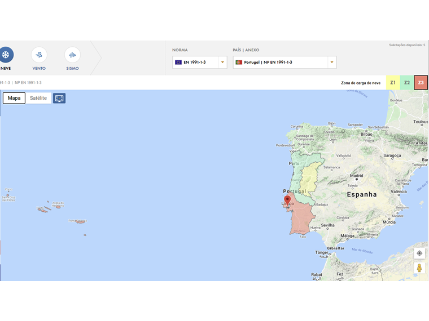Screen dimensions: 429x321
Task: Click the Madrid label on the map
Action: tap(357, 176)
